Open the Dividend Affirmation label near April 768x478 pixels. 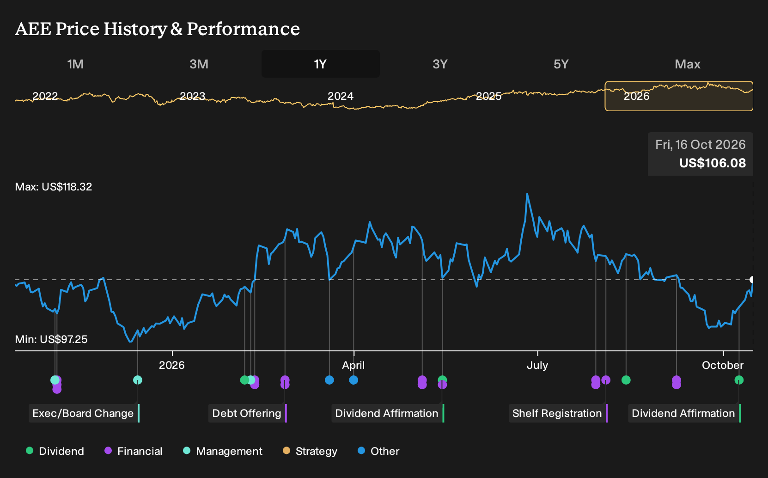[x=387, y=413]
